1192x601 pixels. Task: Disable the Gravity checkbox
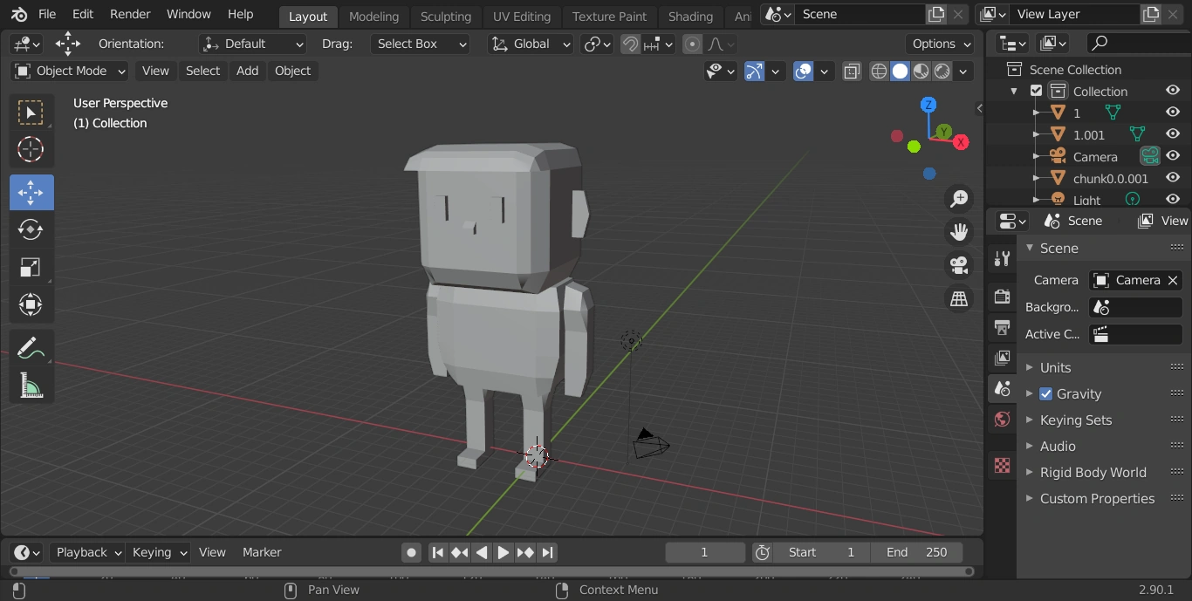coord(1045,394)
